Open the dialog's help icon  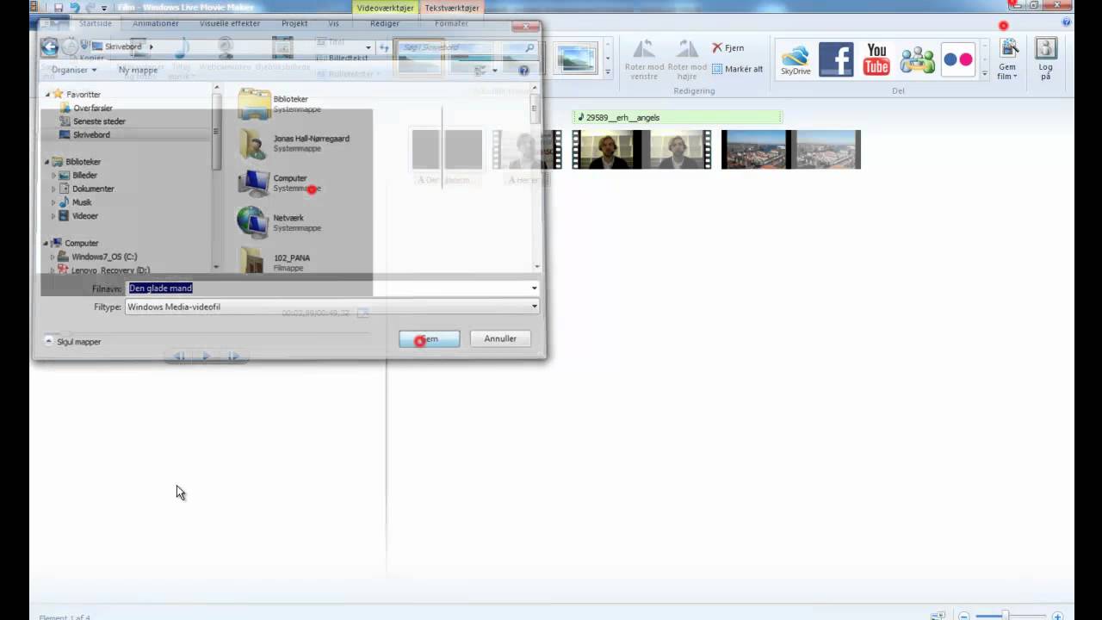pyautogui.click(x=523, y=70)
